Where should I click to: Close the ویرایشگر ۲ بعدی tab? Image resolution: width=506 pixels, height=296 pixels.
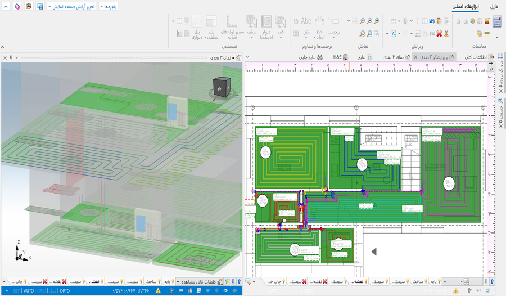point(415,57)
